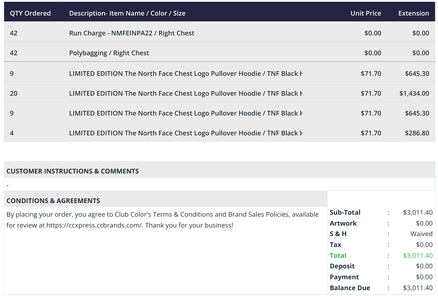Click the Sub-Total amount $3,011.40

click(418, 212)
